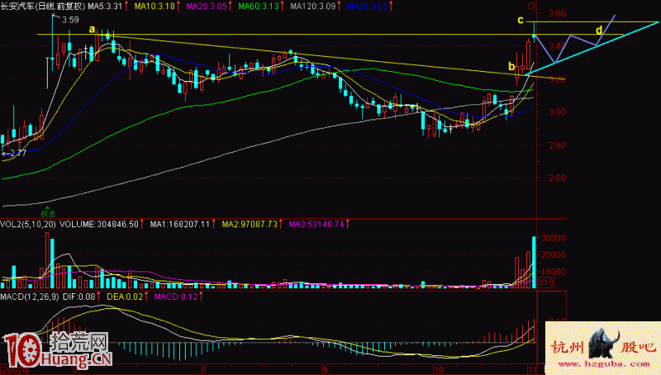
Task: Click the 3.00 price axis value
Action: [x=557, y=112]
